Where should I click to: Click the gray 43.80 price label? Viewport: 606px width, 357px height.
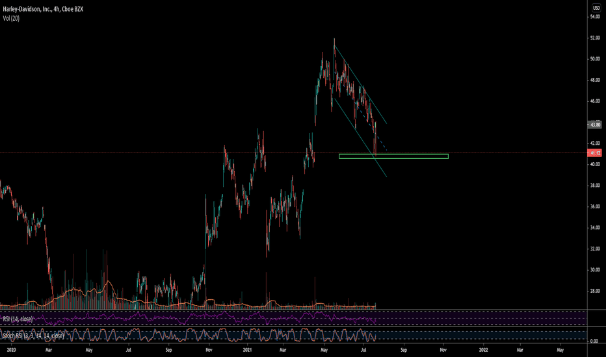[x=594, y=125]
